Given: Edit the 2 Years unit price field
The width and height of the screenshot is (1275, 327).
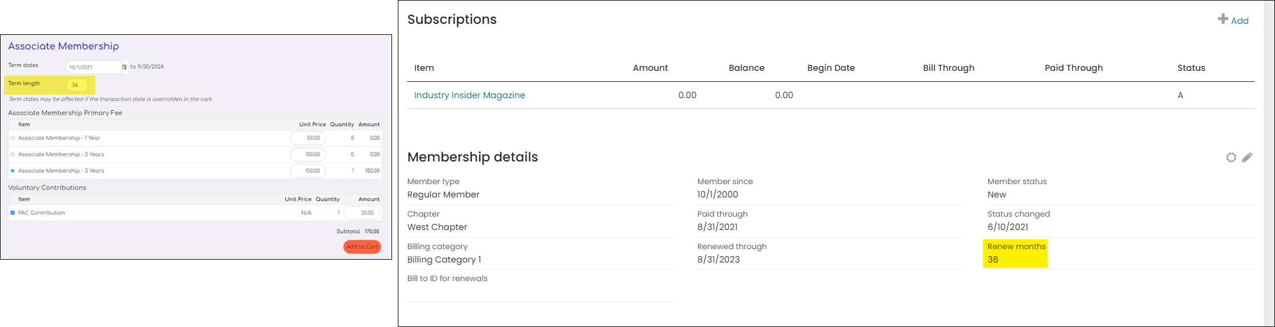Looking at the screenshot, I should point(308,154).
